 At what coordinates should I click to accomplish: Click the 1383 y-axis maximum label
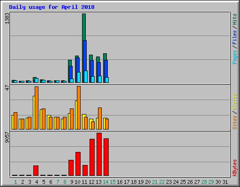7,18
